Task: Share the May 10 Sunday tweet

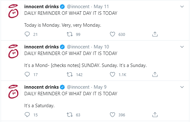Action: [155, 75]
